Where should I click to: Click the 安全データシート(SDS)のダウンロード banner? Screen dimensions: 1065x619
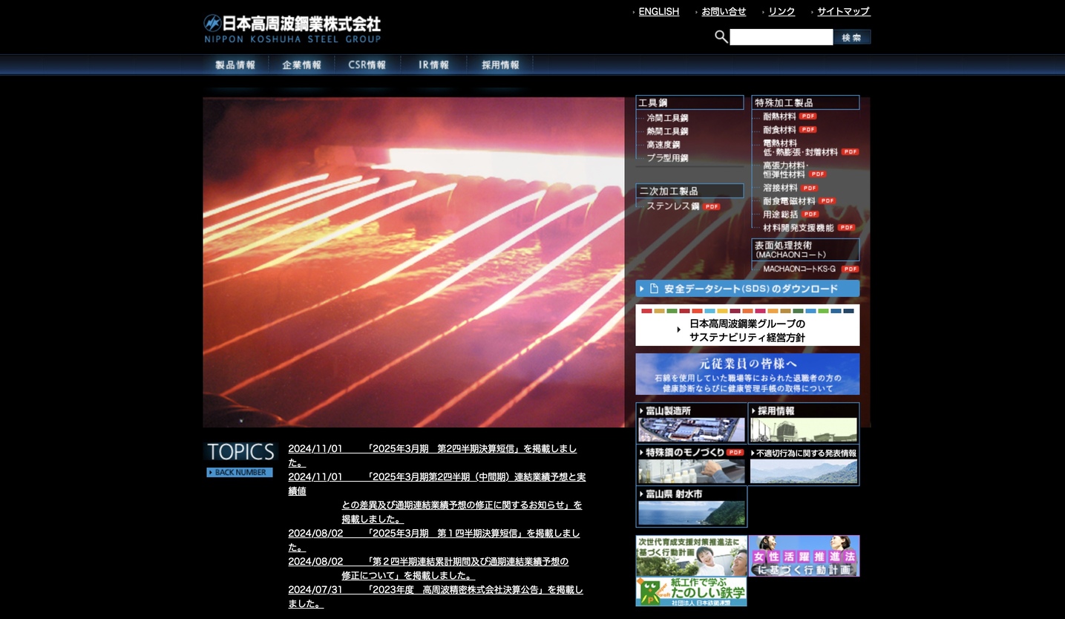pyautogui.click(x=747, y=289)
